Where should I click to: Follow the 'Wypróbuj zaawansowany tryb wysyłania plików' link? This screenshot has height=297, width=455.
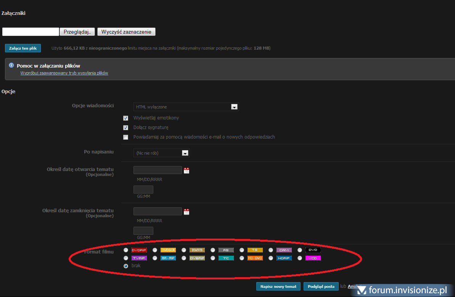point(64,73)
